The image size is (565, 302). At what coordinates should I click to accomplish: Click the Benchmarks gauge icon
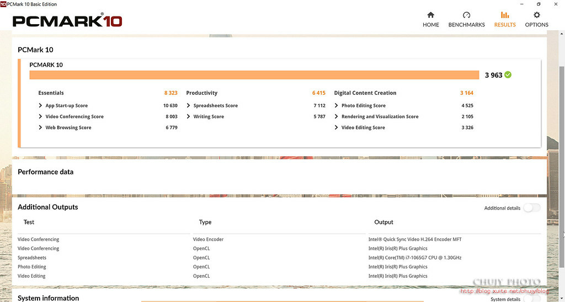coord(466,15)
